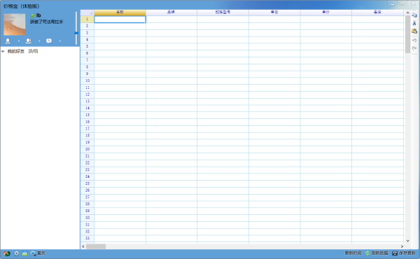Collapse the 我的好友 friends group
Image resolution: width=420 pixels, height=259 pixels.
pos(3,51)
